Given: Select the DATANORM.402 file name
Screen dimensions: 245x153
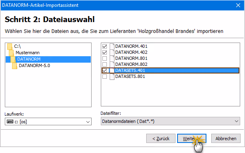Looking at the screenshot, I should tap(131, 52).
